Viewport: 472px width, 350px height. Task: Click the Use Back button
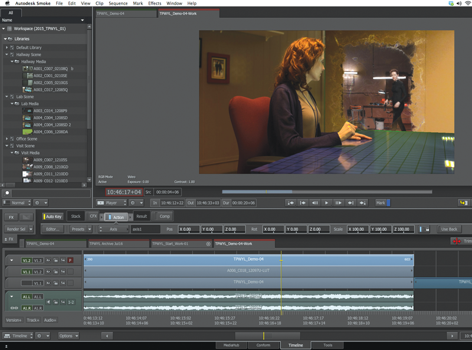449,229
